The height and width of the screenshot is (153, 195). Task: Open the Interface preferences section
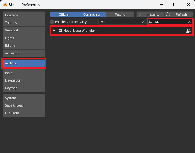pyautogui.click(x=24, y=15)
